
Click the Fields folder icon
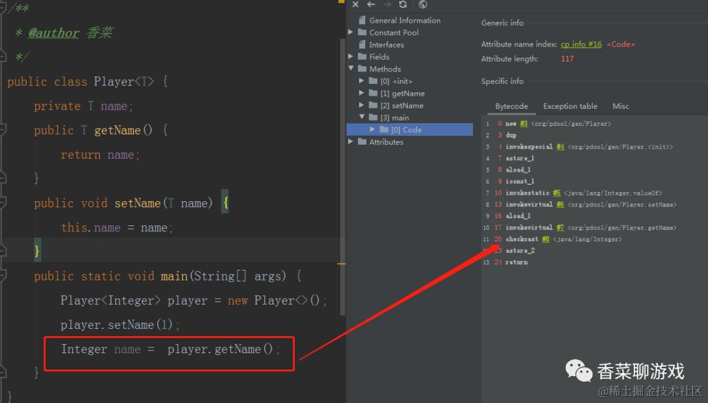(x=362, y=56)
